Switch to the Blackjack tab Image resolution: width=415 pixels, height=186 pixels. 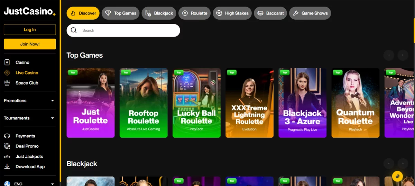(159, 13)
